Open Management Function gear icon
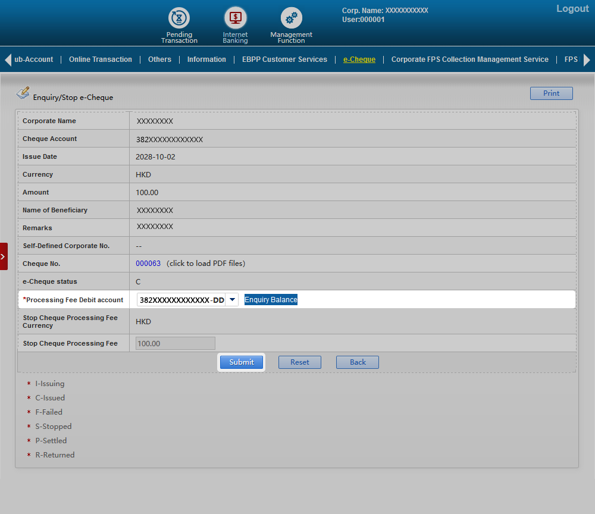595x514 pixels. [291, 18]
